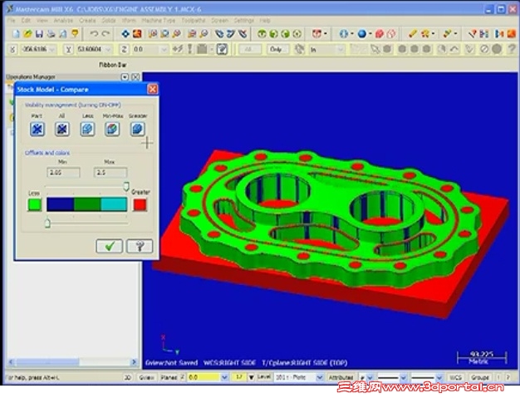The image size is (520, 398).
Task: Click the yellow pencil delete icon
Action: coord(413,33)
